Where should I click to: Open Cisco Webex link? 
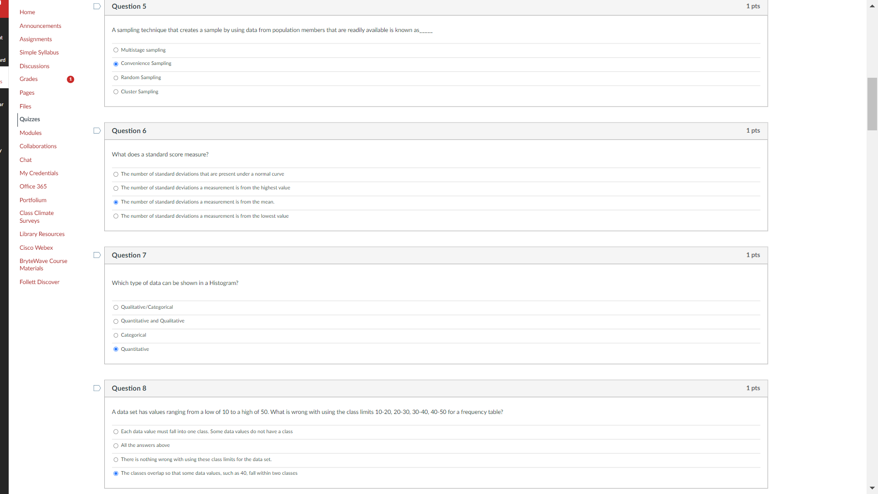(x=36, y=248)
